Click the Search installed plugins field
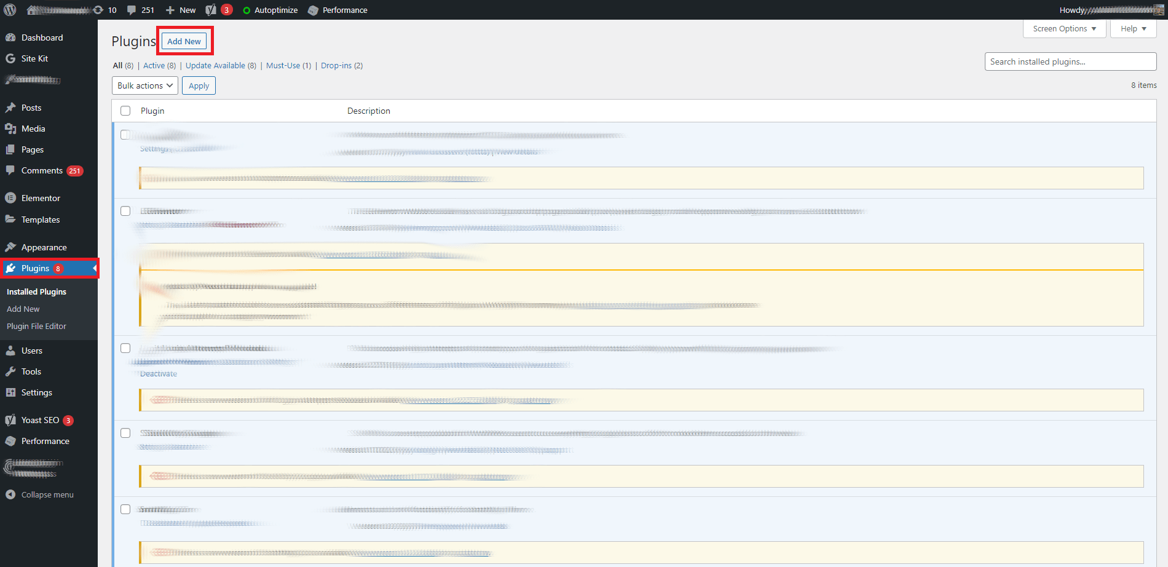The height and width of the screenshot is (567, 1168). [1070, 61]
